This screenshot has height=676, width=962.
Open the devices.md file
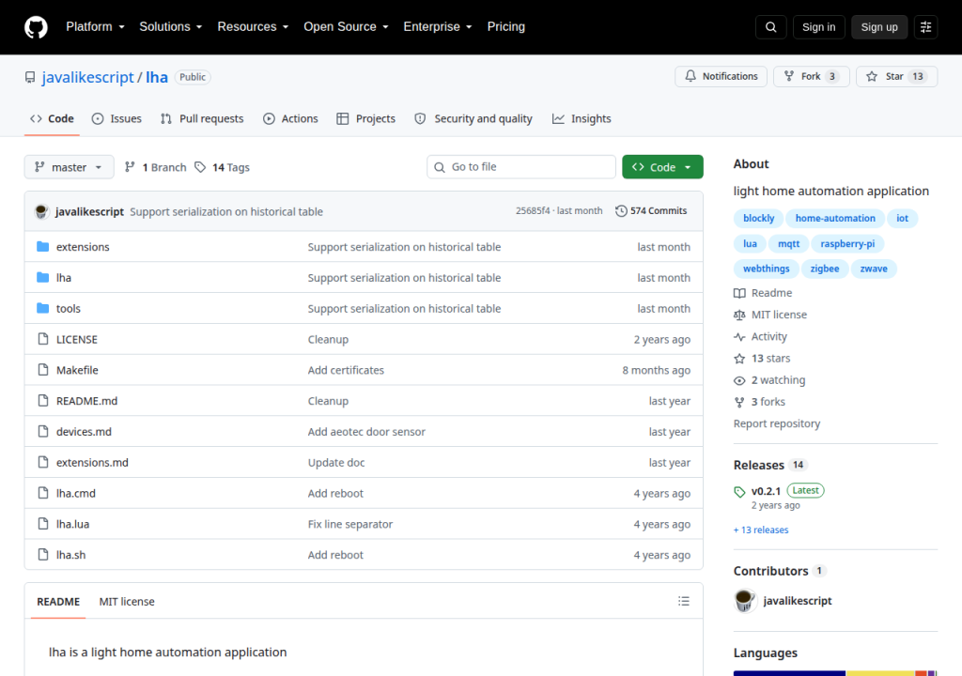point(84,431)
